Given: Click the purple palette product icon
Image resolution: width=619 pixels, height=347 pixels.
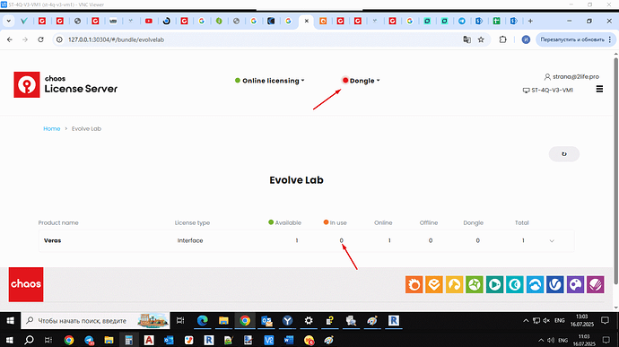Looking at the screenshot, I should click(x=575, y=284).
